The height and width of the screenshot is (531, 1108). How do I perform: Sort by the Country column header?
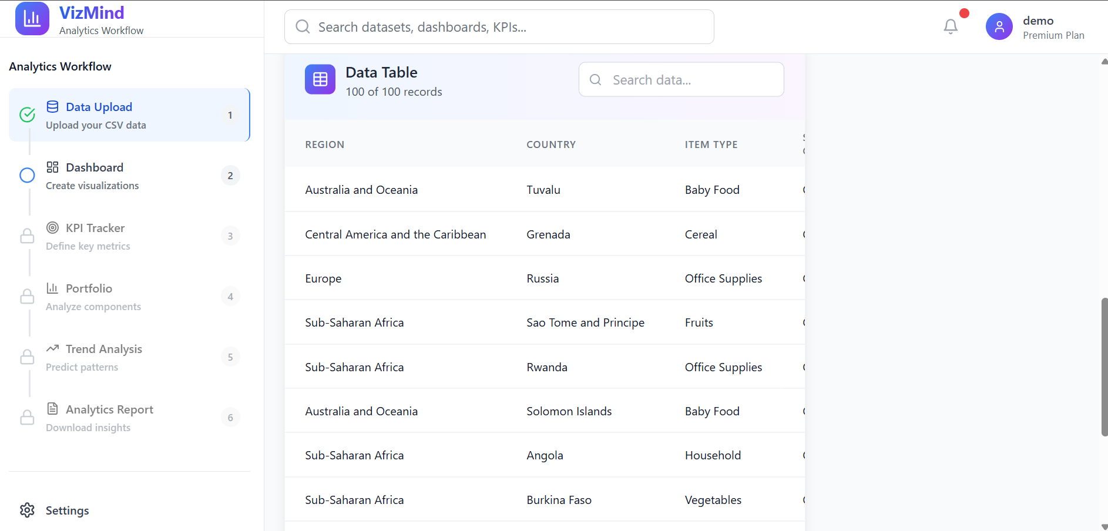pyautogui.click(x=550, y=144)
